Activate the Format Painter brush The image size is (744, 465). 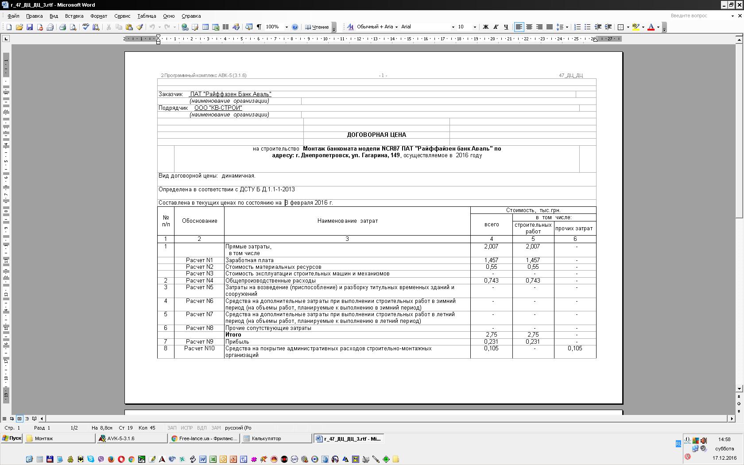139,27
